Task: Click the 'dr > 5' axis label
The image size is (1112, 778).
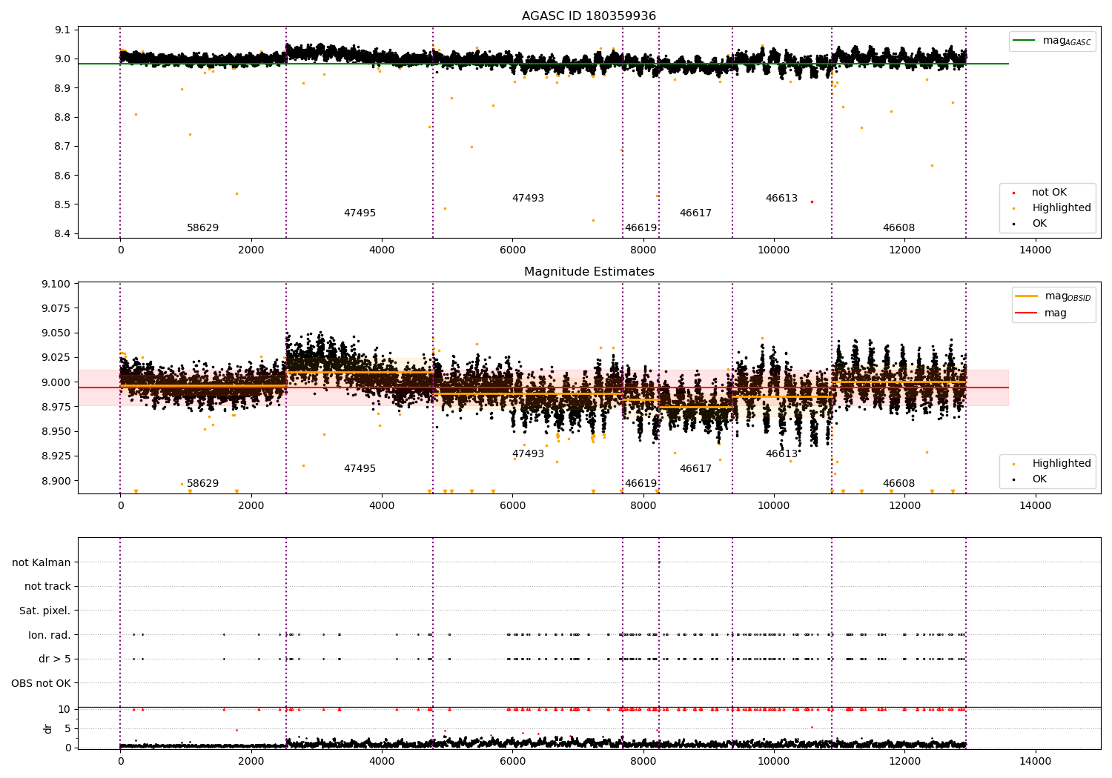Action: point(55,659)
